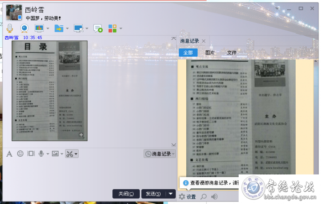This screenshot has width=321, height=204.
Task: Open the font settings A icon
Action: pos(9,154)
